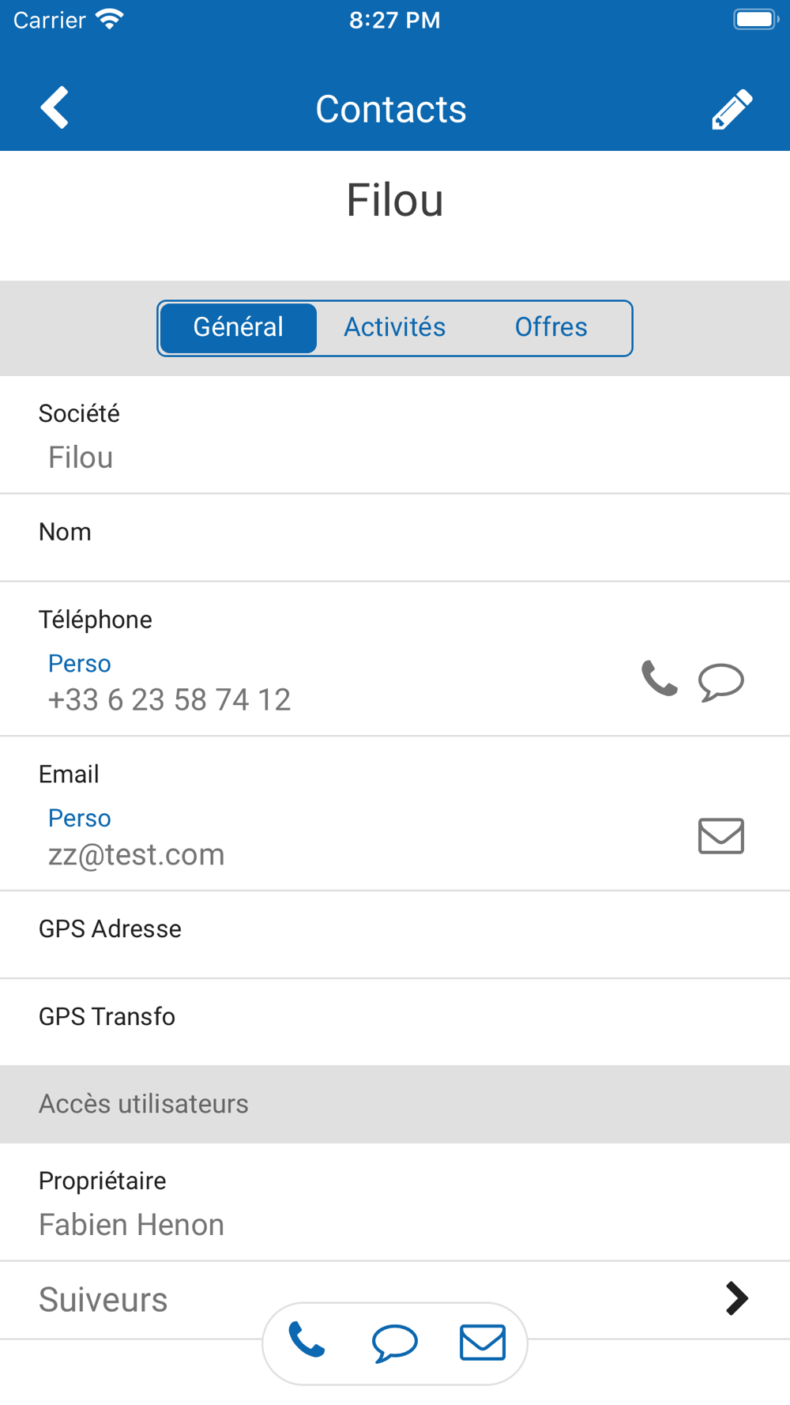Tap the Nom field row
The height and width of the screenshot is (1405, 790).
coord(395,538)
